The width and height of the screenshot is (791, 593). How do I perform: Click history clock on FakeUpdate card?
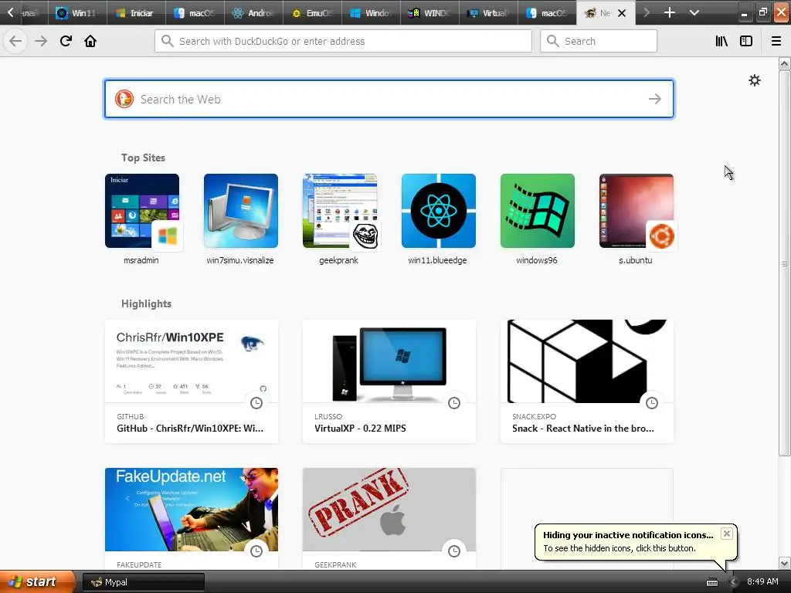click(x=256, y=551)
